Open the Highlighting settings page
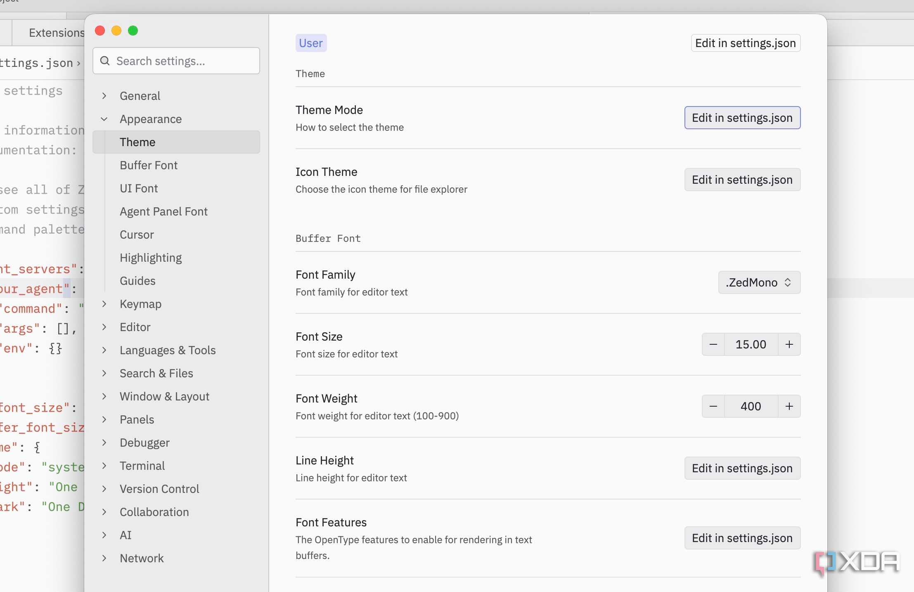The image size is (914, 592). click(176, 258)
